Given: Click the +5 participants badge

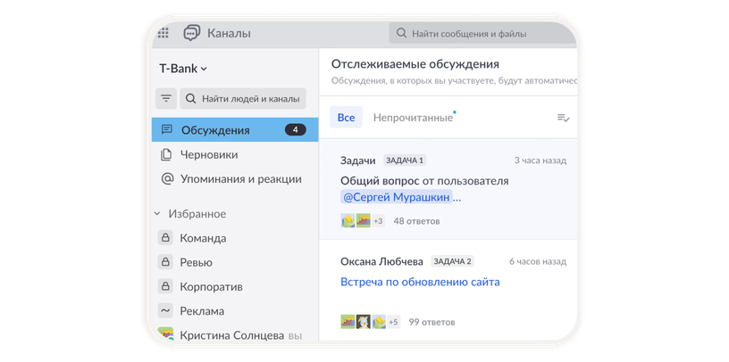Looking at the screenshot, I should (393, 322).
